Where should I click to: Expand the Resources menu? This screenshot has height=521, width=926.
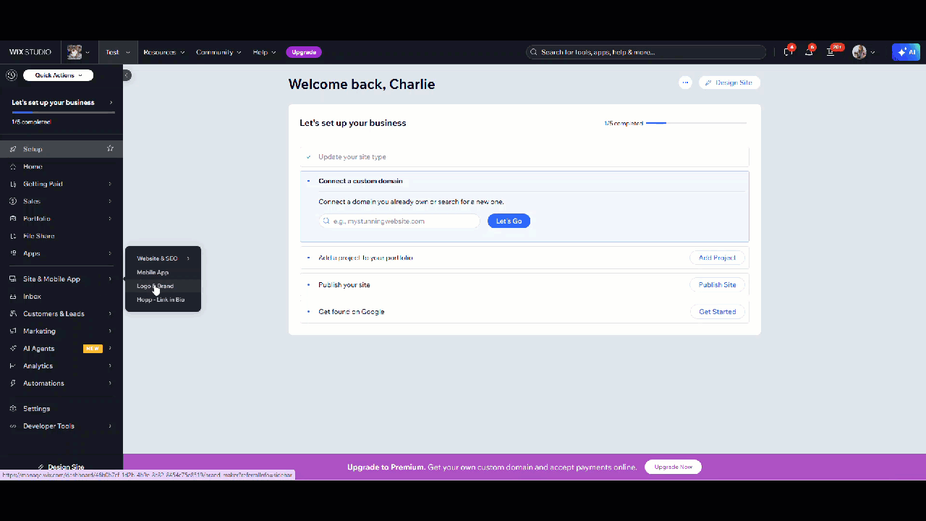coord(163,52)
